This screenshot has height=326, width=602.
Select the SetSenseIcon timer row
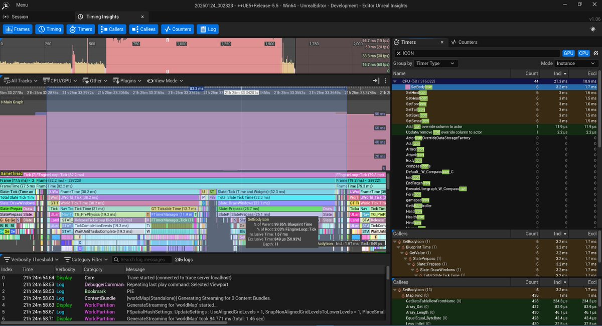point(496,121)
